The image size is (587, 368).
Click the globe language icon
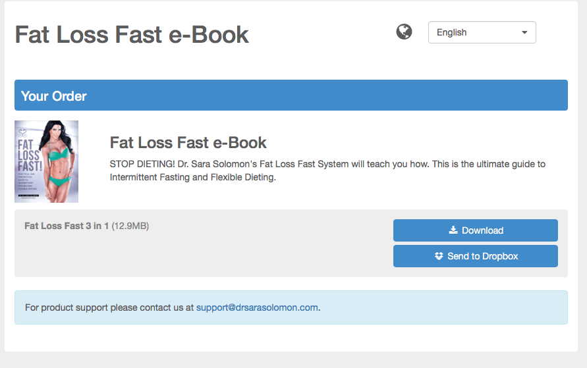pyautogui.click(x=404, y=32)
